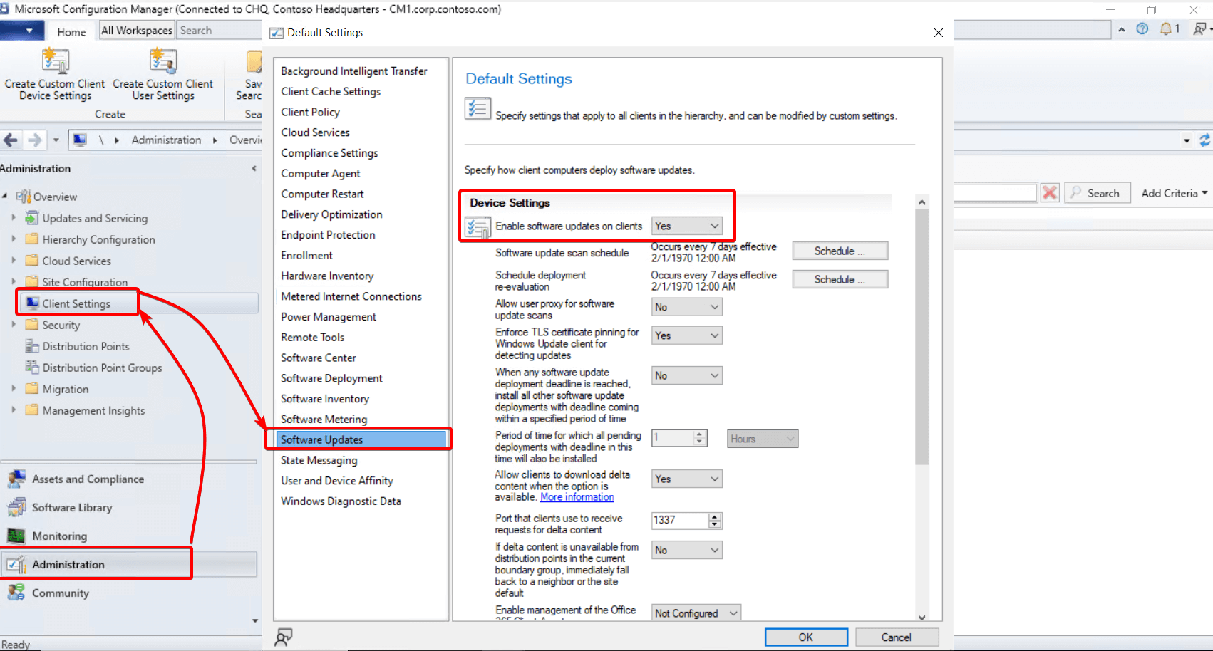Image resolution: width=1213 pixels, height=651 pixels.
Task: Click the ribbon Search input box
Action: pos(220,30)
